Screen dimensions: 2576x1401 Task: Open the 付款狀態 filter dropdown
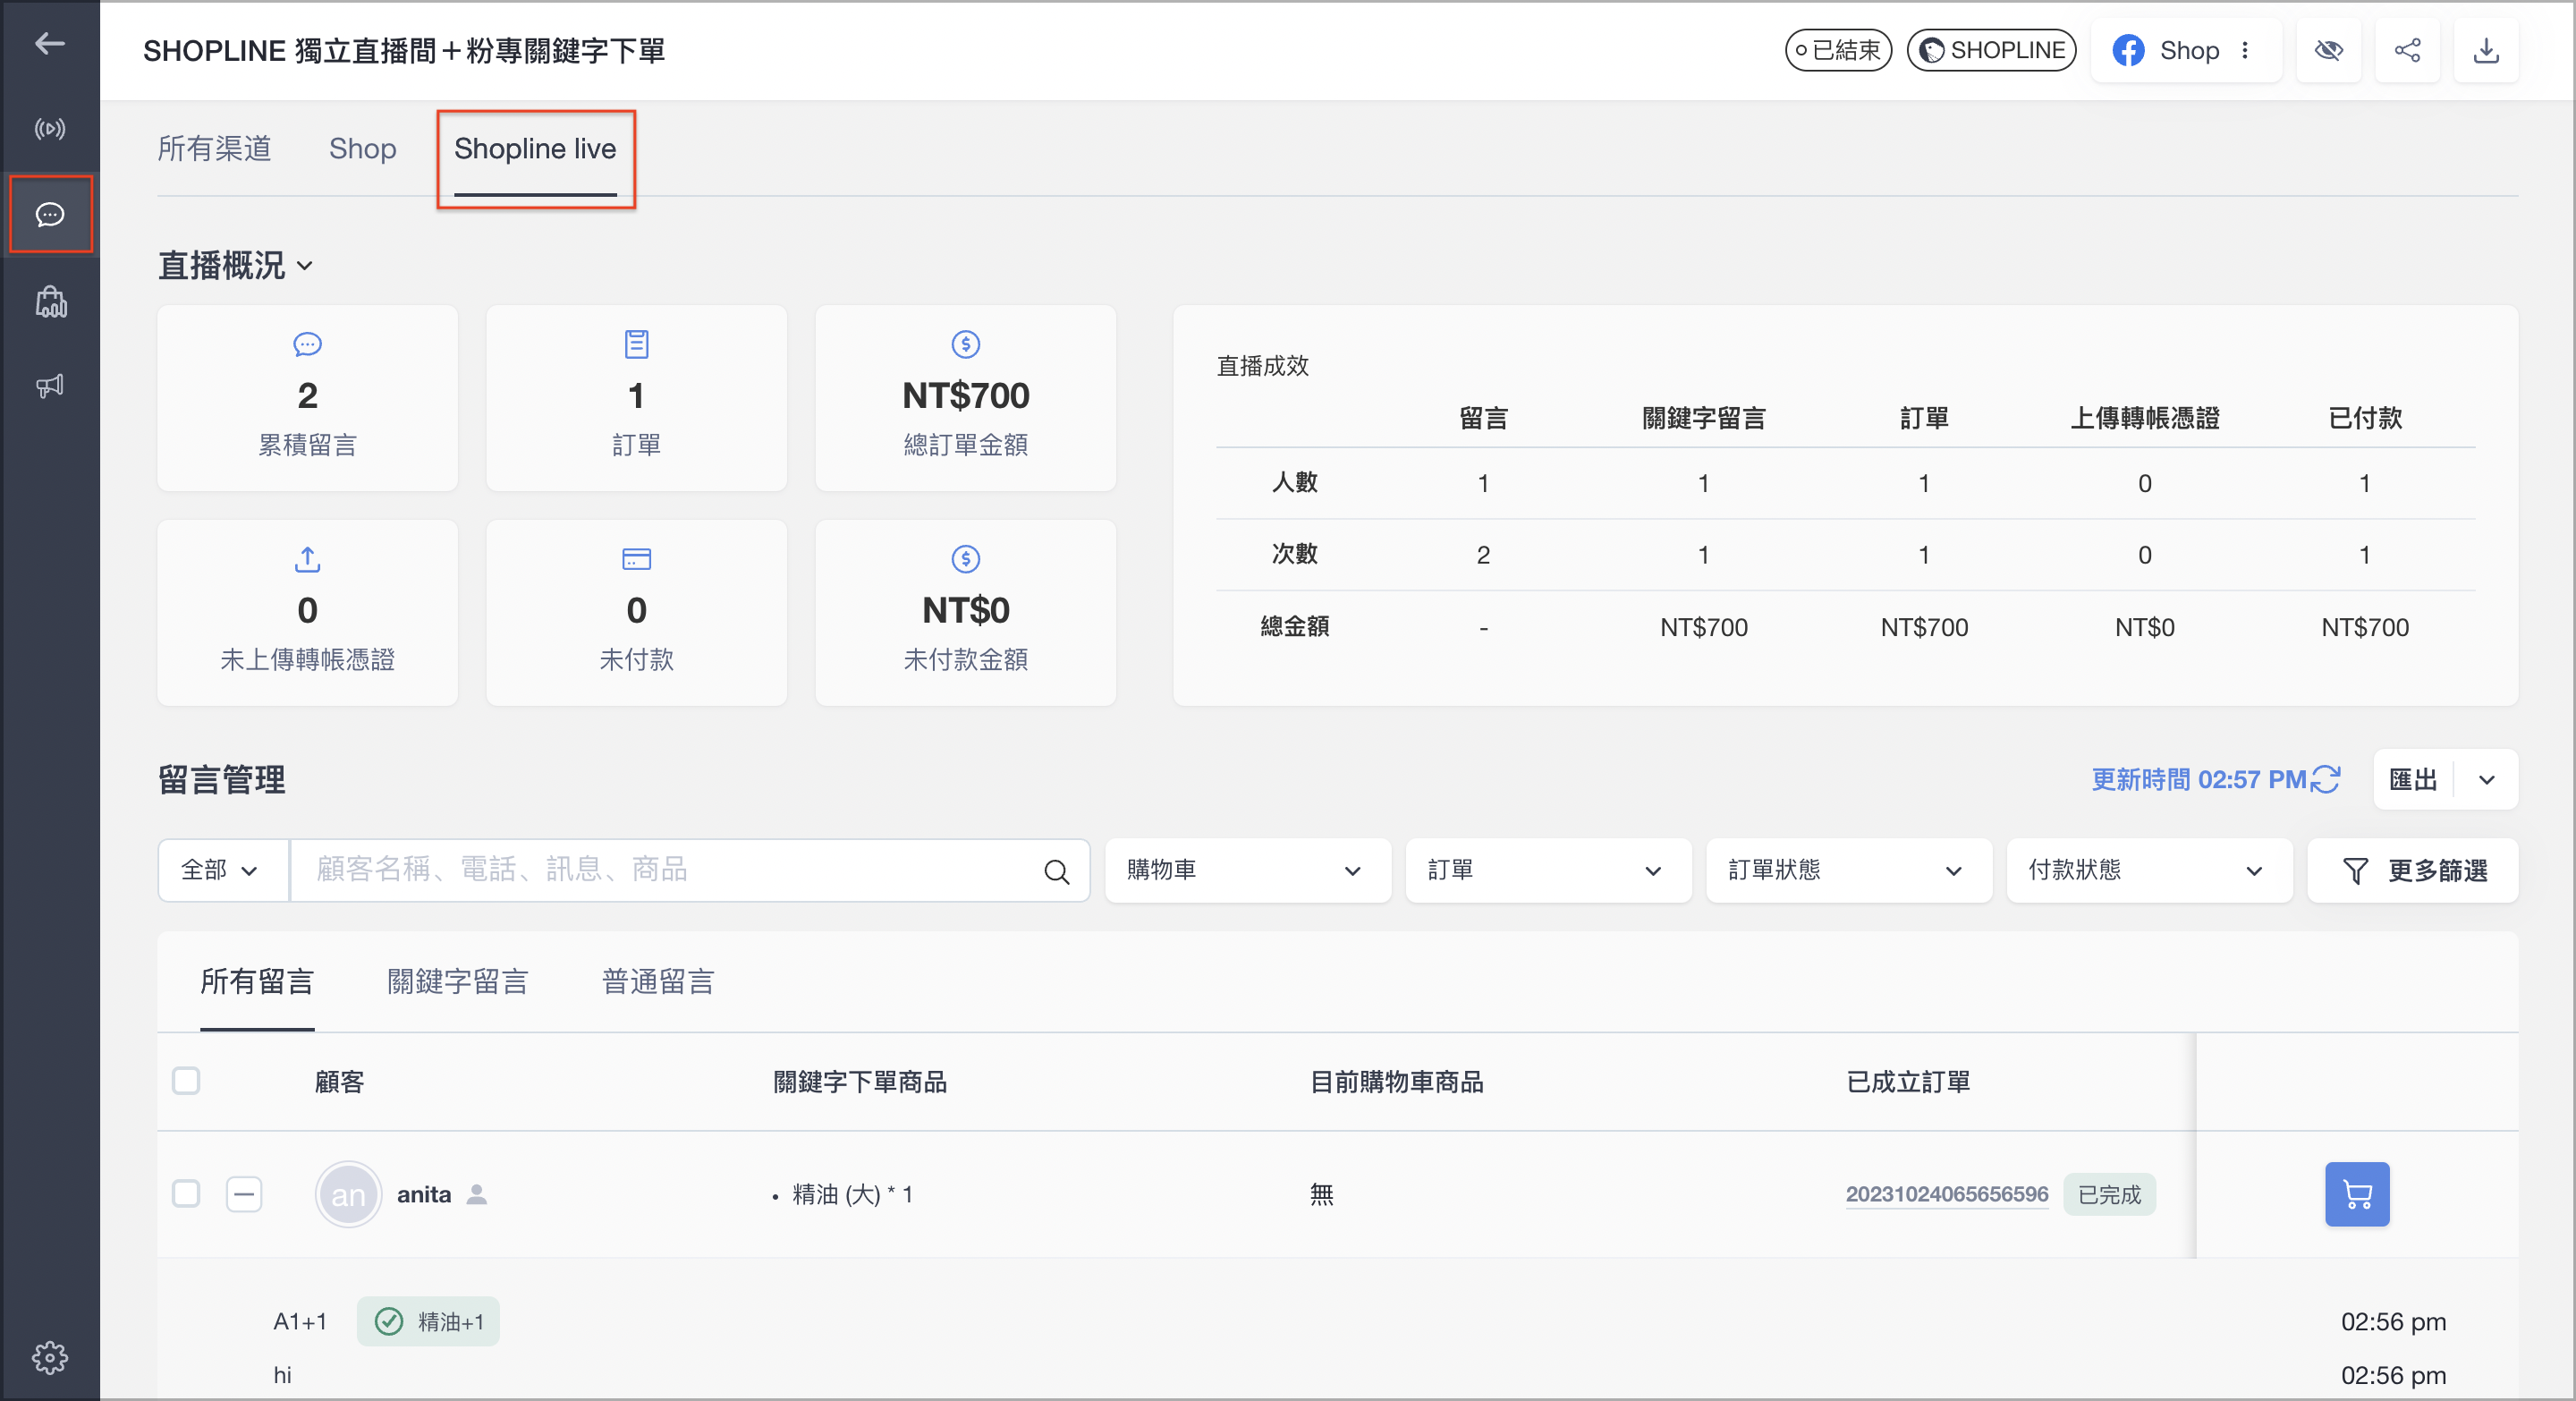click(x=2149, y=870)
